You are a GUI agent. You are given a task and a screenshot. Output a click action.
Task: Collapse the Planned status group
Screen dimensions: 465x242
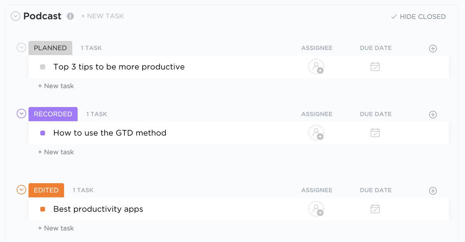click(21, 47)
